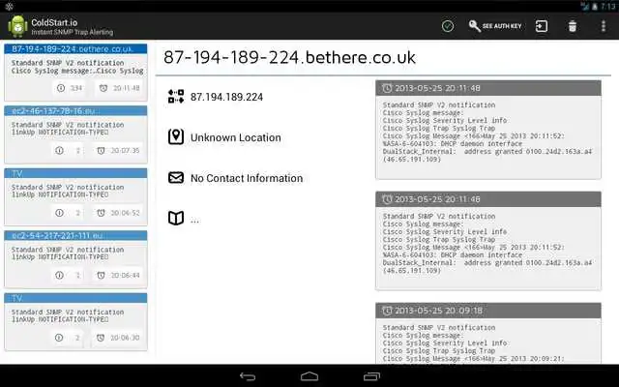Tap the 87-194-189-224.bethere.co.uk page title
Image resolution: width=619 pixels, height=387 pixels.
tap(289, 58)
